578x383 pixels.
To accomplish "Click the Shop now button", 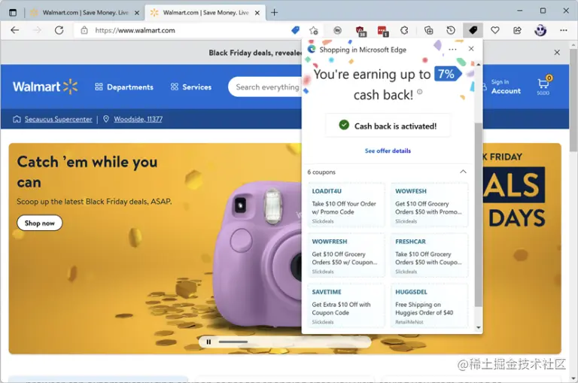I will 39,223.
